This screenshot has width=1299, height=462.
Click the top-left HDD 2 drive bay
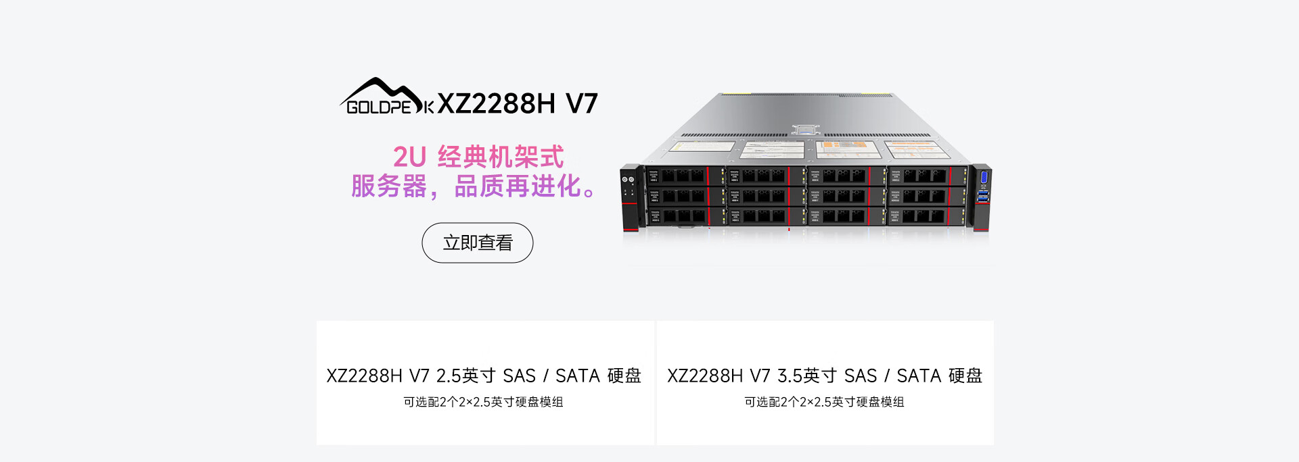[685, 176]
